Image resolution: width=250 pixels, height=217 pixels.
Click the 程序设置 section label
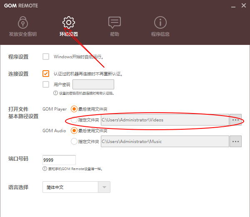(x=18, y=57)
